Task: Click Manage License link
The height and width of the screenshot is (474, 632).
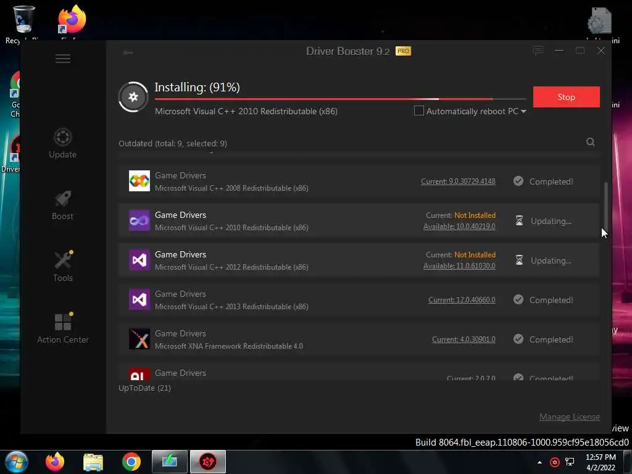Action: coord(570,417)
